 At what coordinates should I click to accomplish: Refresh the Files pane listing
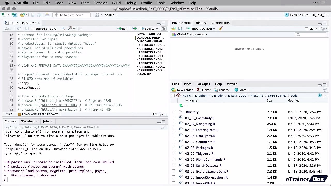(325, 90)
